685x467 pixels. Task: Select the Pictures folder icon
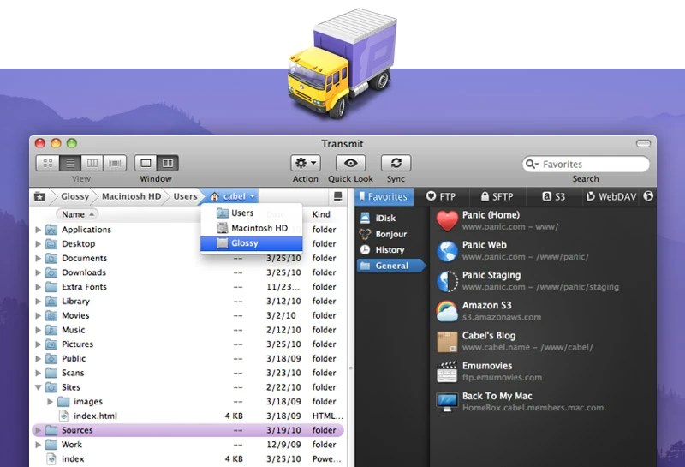51,344
